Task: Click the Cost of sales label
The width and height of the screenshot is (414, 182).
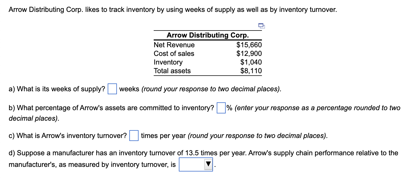Action: [174, 53]
